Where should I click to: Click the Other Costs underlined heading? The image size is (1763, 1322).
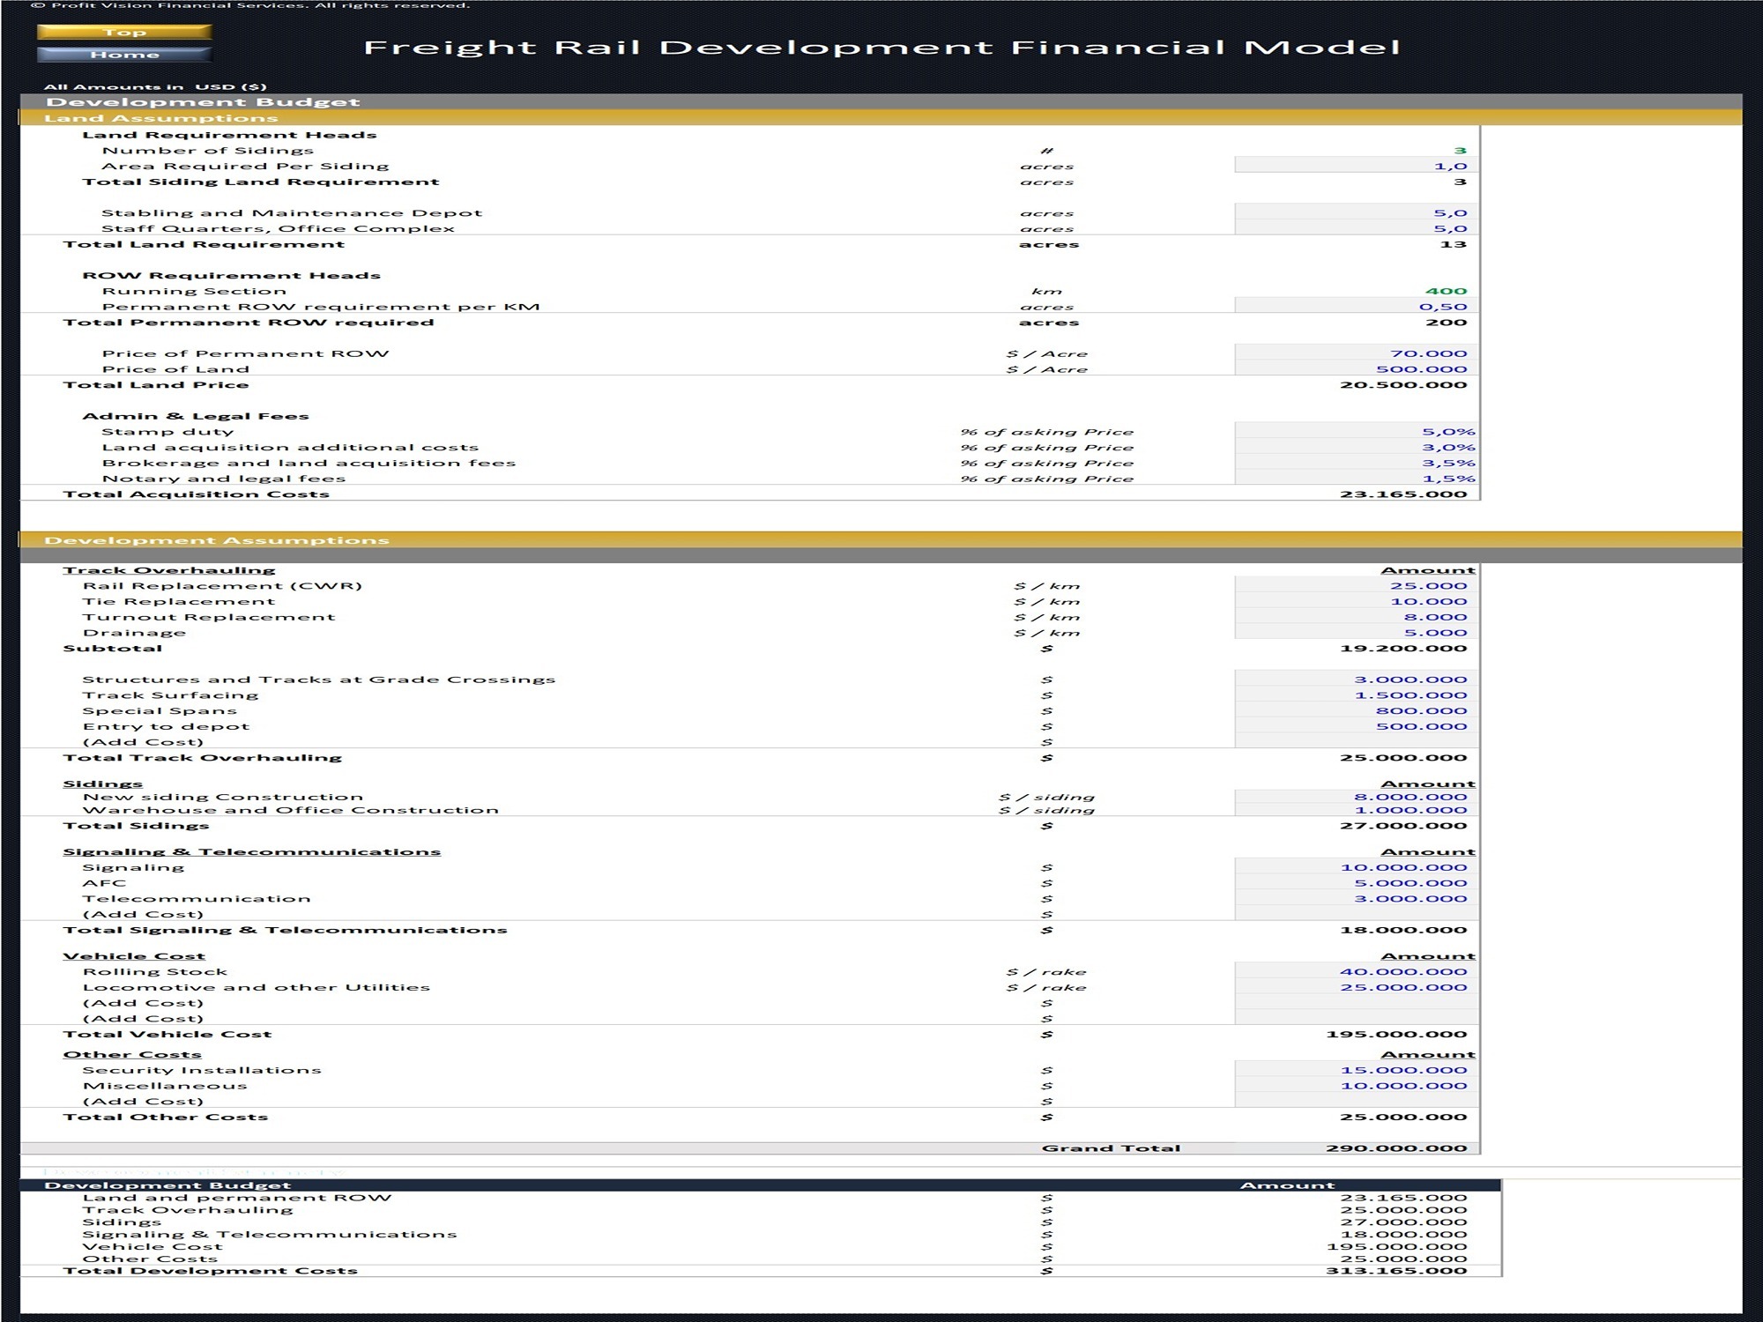pos(132,1055)
